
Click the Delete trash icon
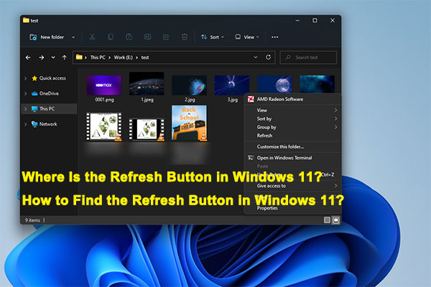[185, 37]
